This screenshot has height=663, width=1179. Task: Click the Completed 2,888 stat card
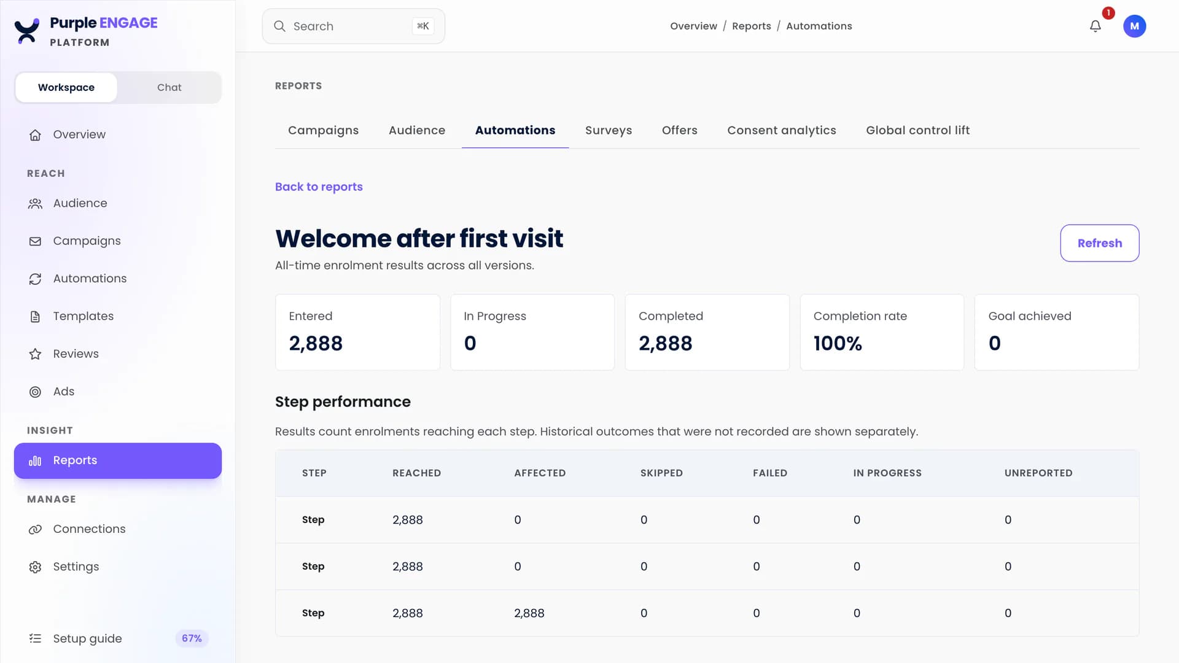(707, 332)
